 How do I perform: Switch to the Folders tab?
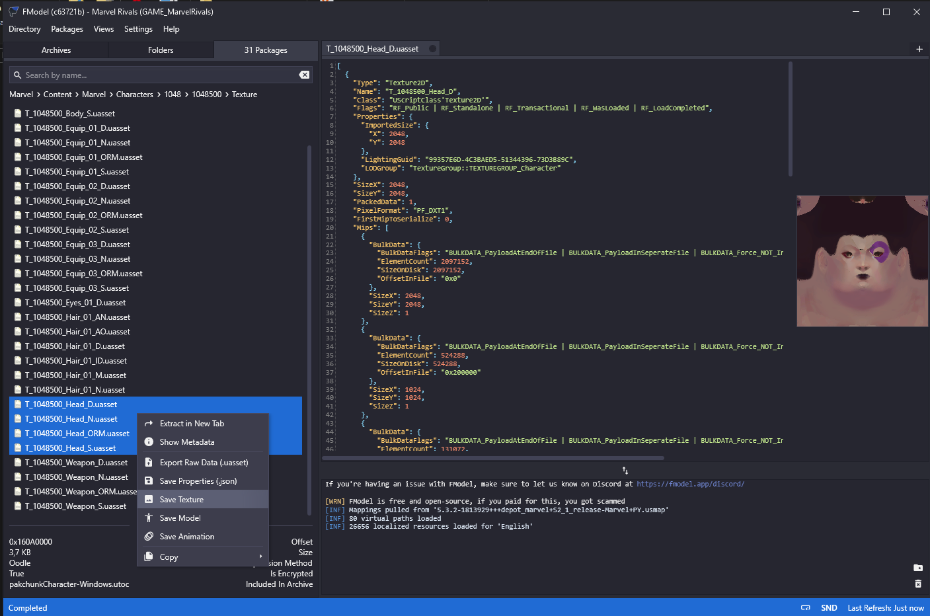[x=161, y=50]
